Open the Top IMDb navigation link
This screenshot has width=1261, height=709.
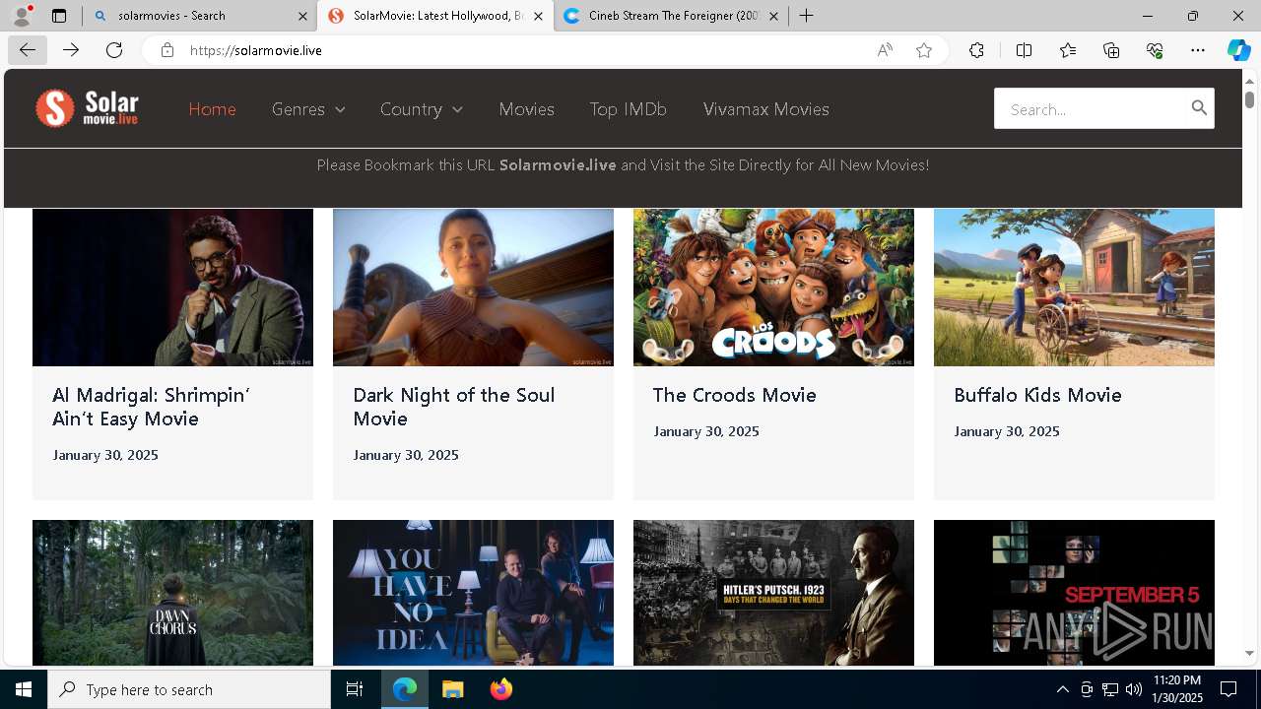(629, 109)
